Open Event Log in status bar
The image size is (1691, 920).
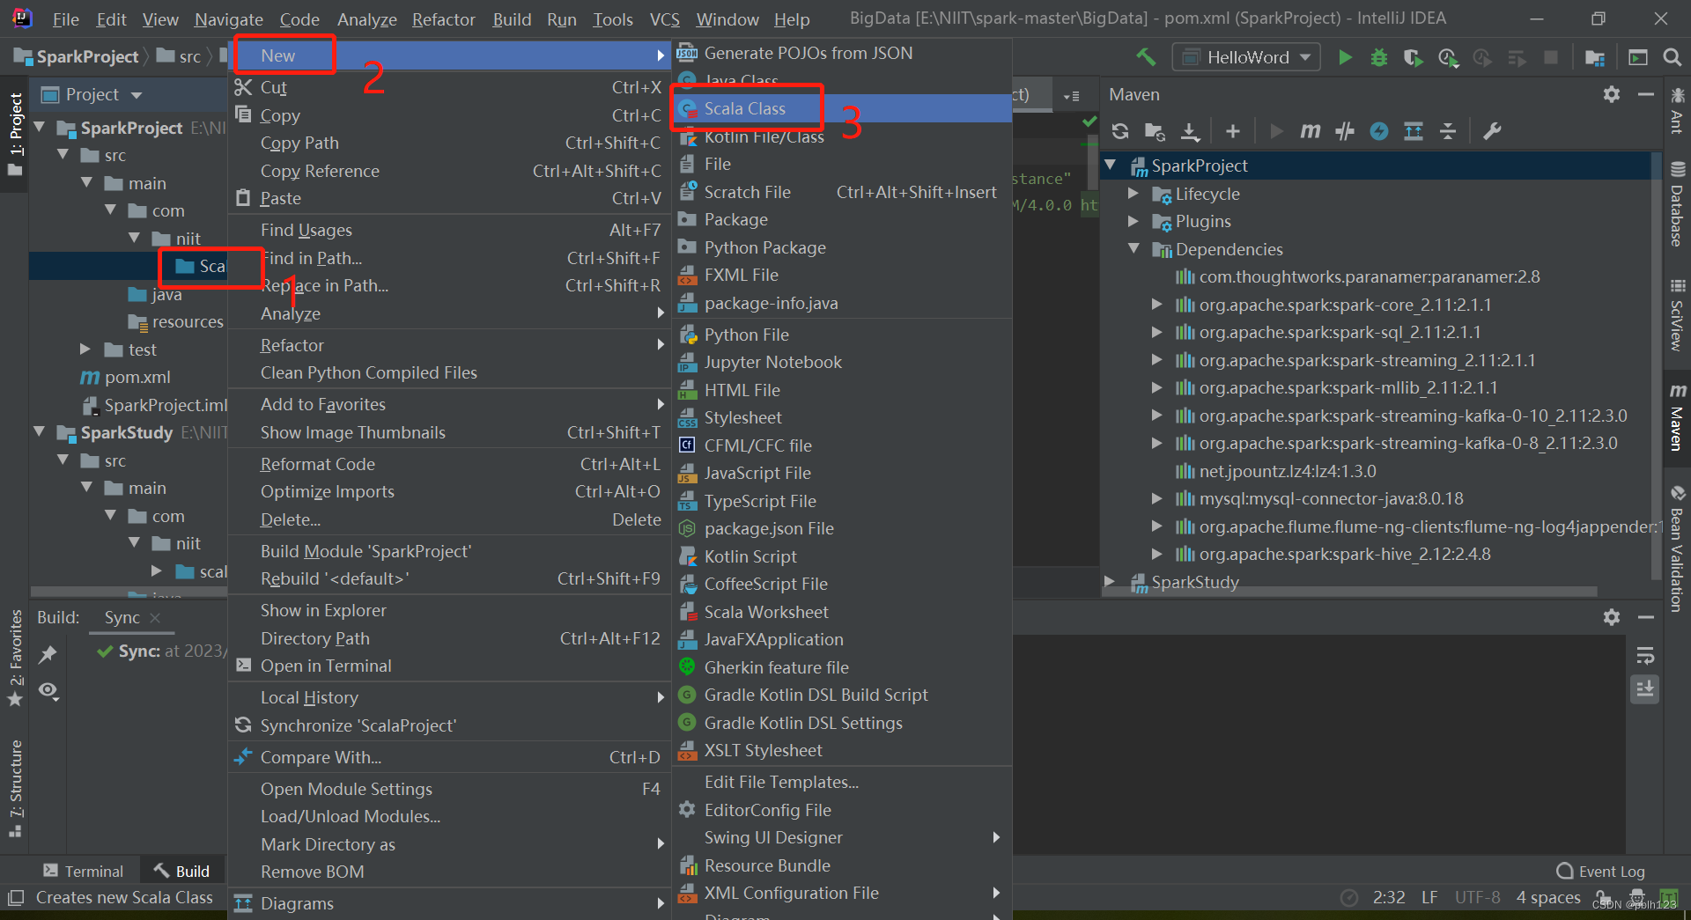click(x=1601, y=871)
